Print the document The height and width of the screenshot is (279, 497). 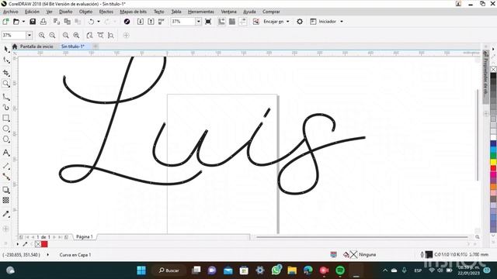[43, 22]
